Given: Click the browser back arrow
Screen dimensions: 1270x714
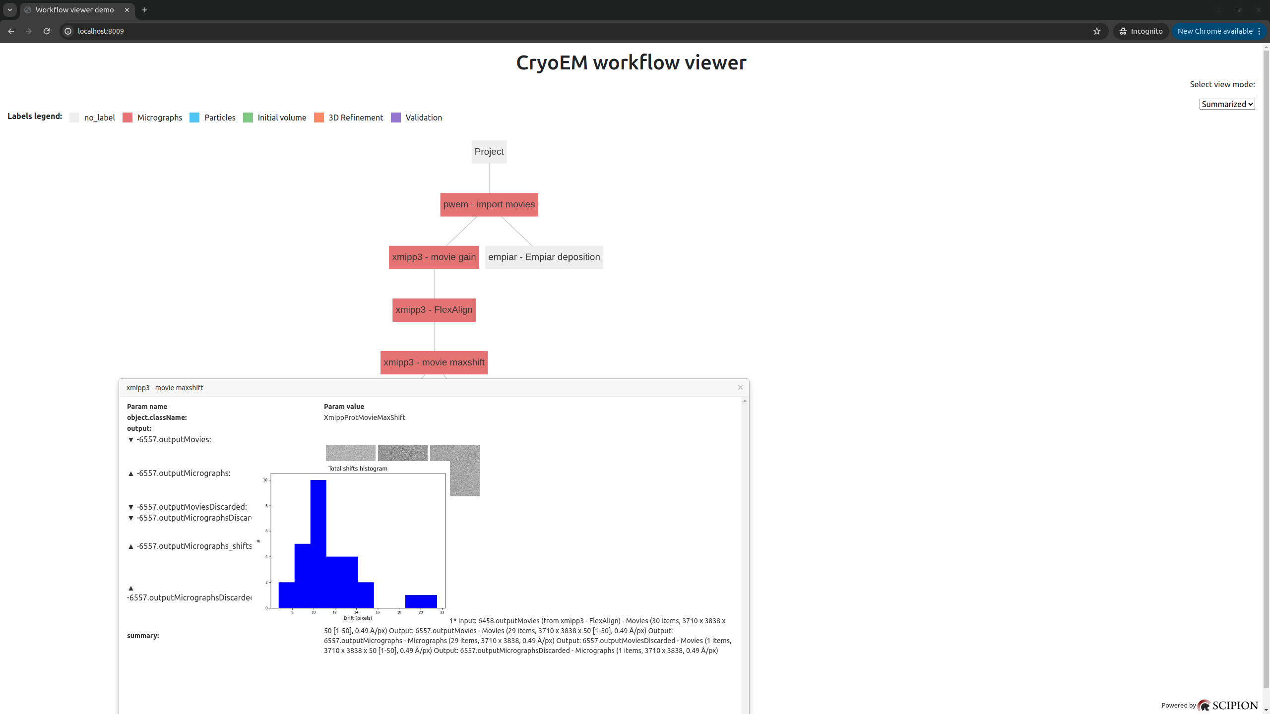Looking at the screenshot, I should [11, 31].
